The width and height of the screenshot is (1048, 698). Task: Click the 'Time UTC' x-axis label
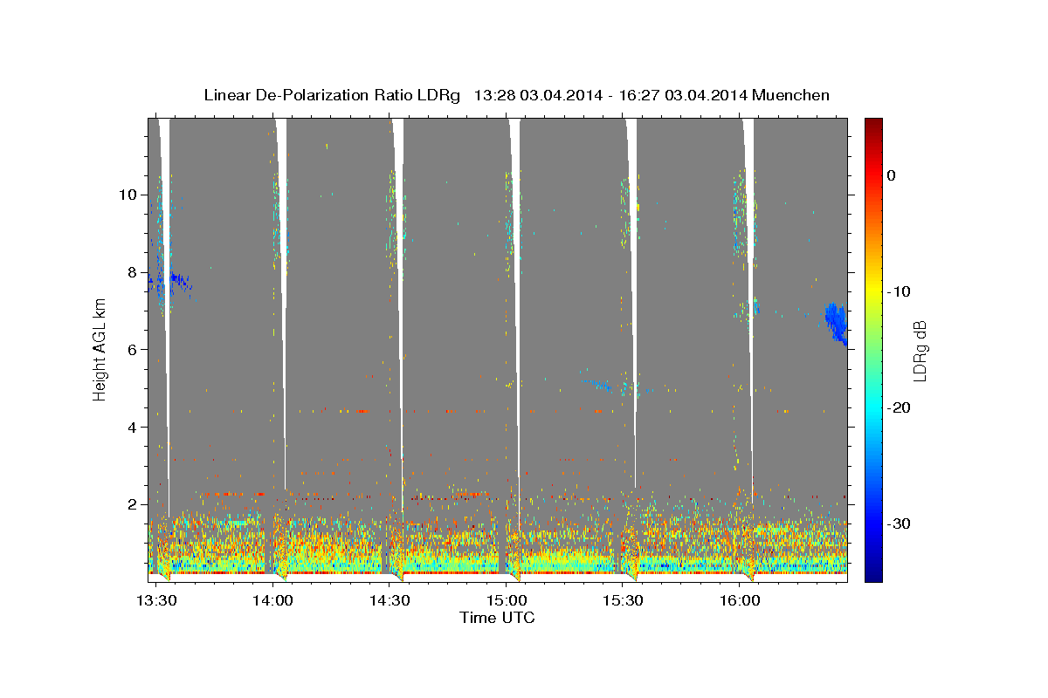click(x=497, y=618)
